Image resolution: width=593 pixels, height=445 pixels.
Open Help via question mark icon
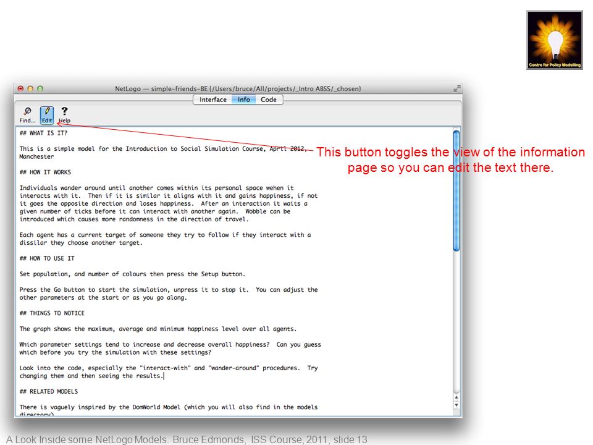(x=64, y=115)
